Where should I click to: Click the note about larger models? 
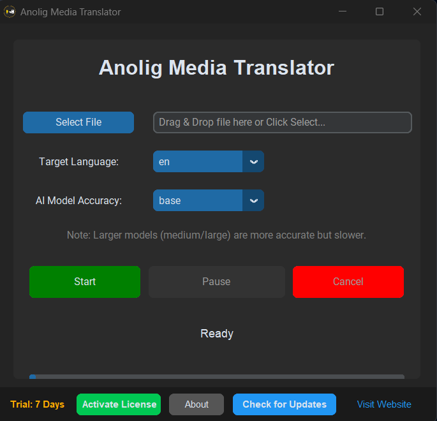pos(216,235)
